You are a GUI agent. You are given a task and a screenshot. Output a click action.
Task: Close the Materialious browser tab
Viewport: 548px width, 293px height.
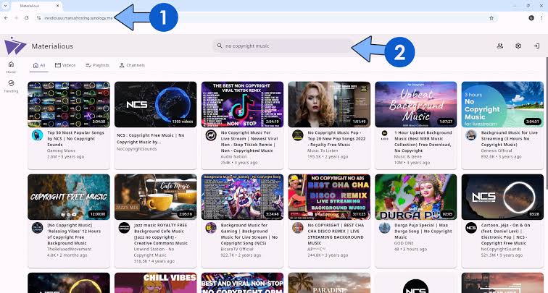(58, 6)
